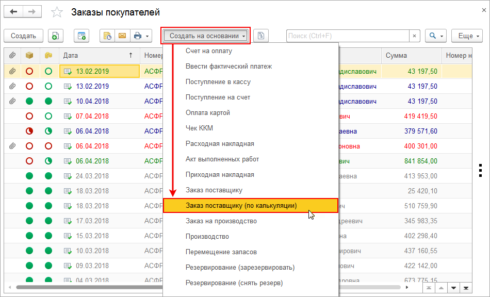Select Поступление на счет menu item
490x297 pixels.
(218, 97)
